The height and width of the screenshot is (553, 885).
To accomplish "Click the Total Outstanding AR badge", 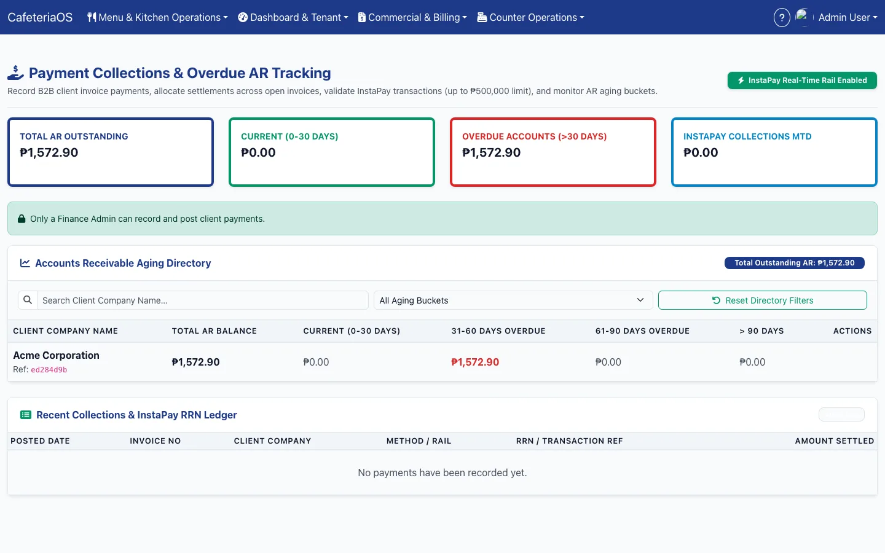I will pyautogui.click(x=795, y=263).
